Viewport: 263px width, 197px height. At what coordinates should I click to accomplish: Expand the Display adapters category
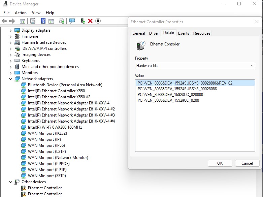pyautogui.click(x=10, y=30)
